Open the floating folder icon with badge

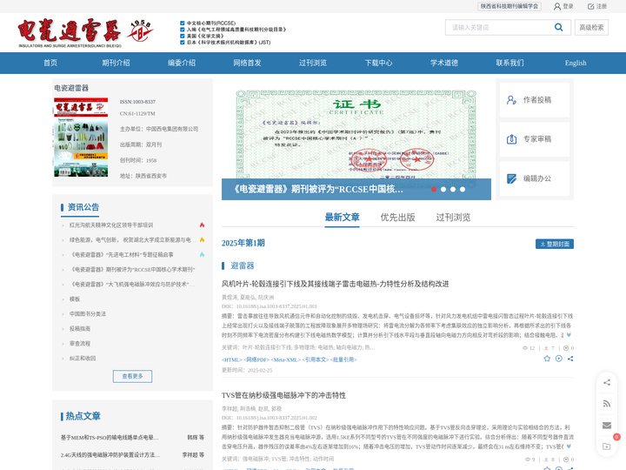pos(607,446)
